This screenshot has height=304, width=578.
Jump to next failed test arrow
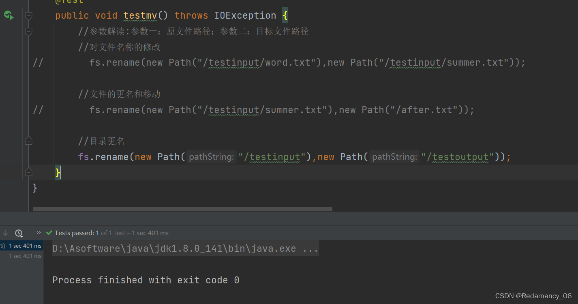5,233
